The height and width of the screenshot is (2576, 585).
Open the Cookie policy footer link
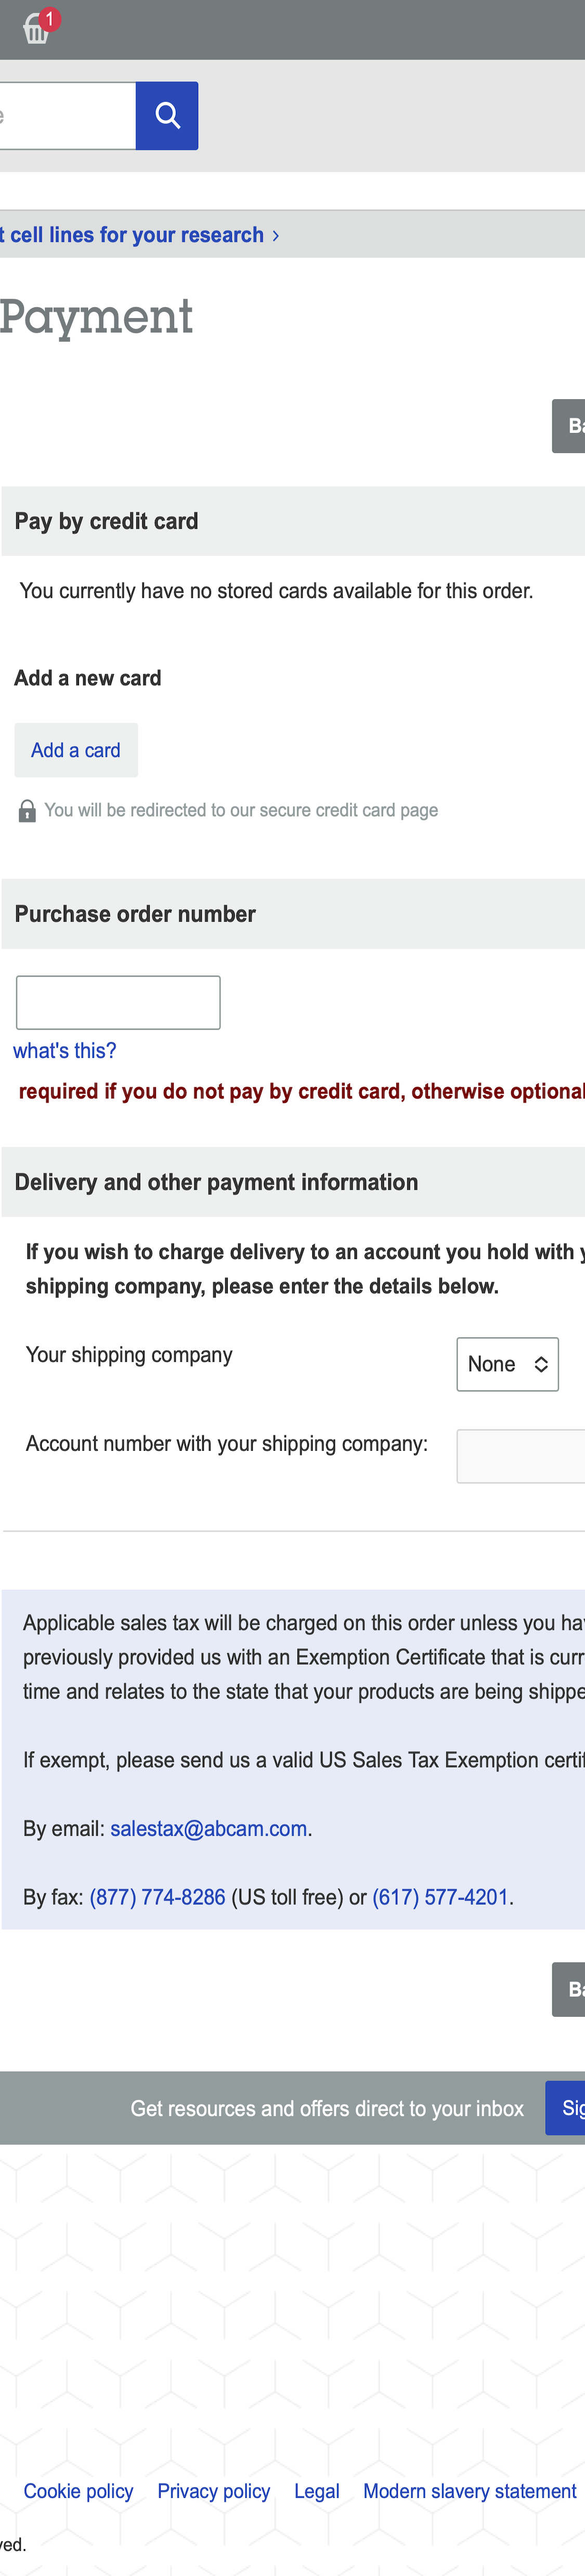tap(78, 2491)
